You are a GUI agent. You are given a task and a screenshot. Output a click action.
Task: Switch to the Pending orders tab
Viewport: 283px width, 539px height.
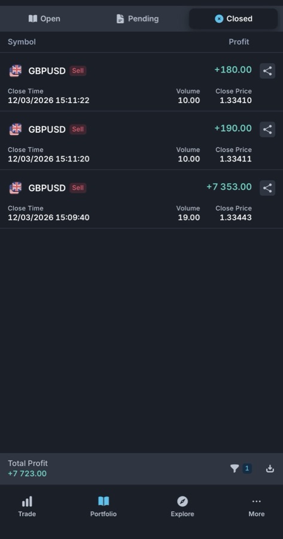tap(138, 19)
